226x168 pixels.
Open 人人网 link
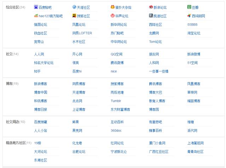39,54
